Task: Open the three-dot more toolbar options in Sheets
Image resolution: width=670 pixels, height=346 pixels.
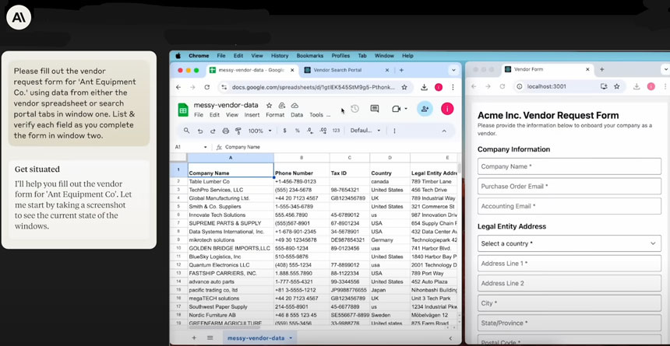Action: click(x=394, y=131)
